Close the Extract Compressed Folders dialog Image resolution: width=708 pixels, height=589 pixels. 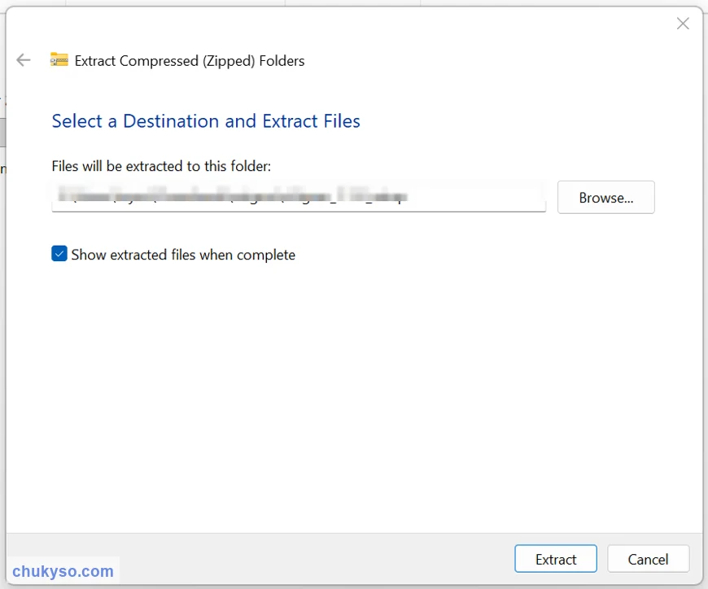click(x=683, y=24)
